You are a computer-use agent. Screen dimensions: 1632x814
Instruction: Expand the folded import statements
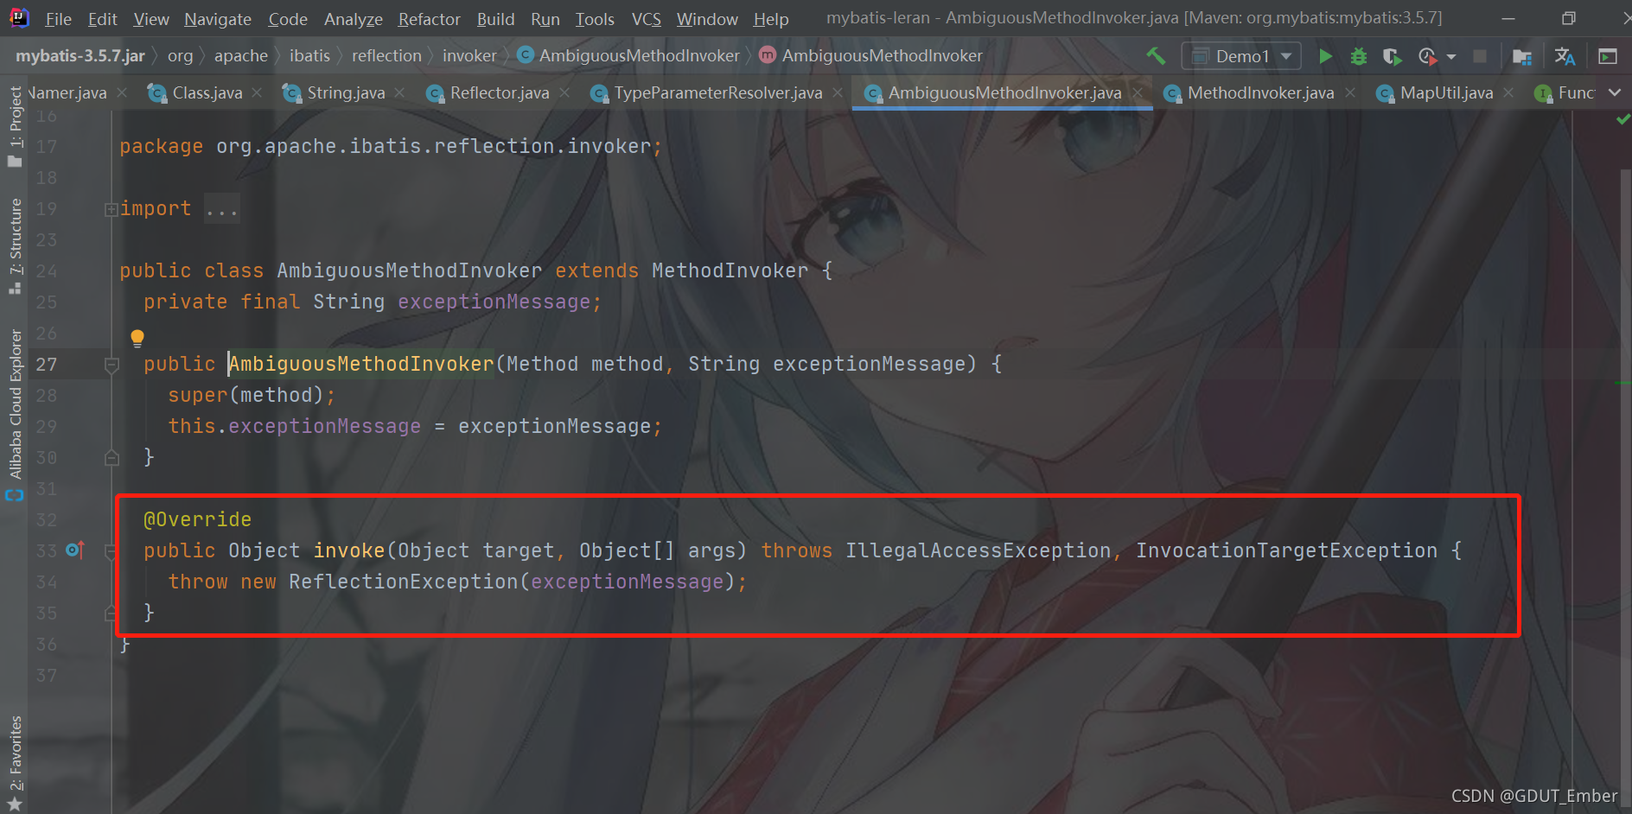point(111,209)
